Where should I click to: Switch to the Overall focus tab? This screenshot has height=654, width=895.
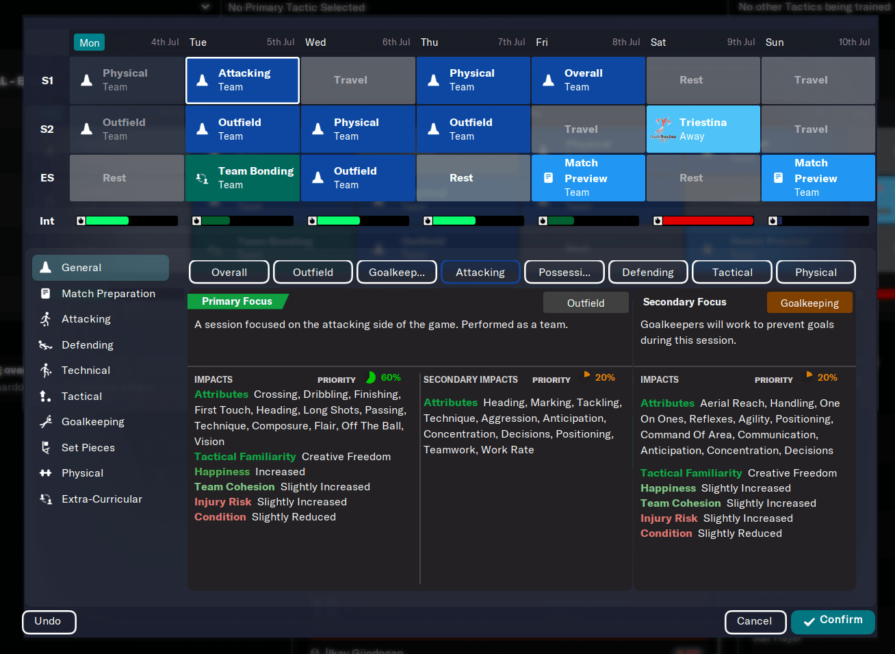229,272
